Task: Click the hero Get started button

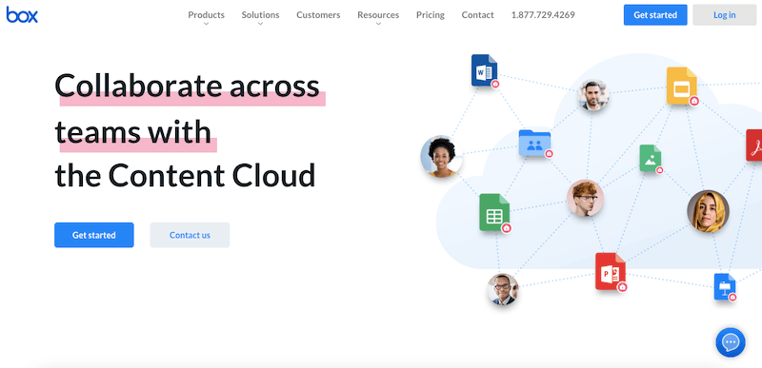Action: [x=93, y=235]
